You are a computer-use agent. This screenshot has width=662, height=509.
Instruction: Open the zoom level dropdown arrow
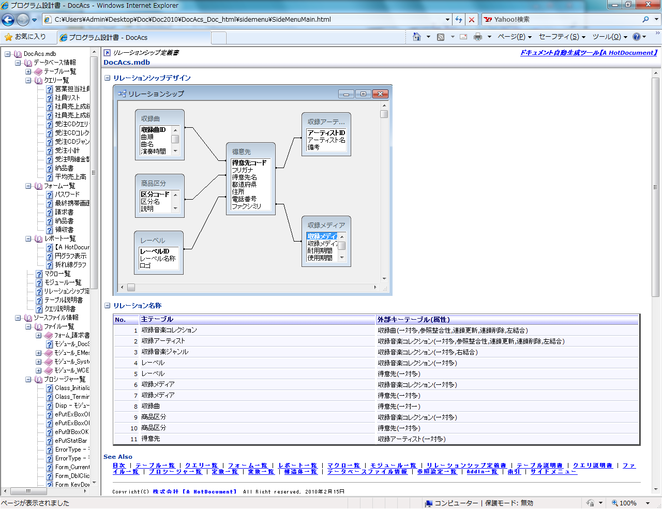(x=648, y=503)
